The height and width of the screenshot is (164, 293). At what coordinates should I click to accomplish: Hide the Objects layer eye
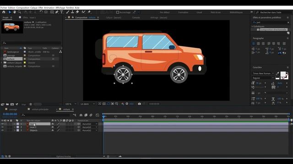tap(2, 130)
